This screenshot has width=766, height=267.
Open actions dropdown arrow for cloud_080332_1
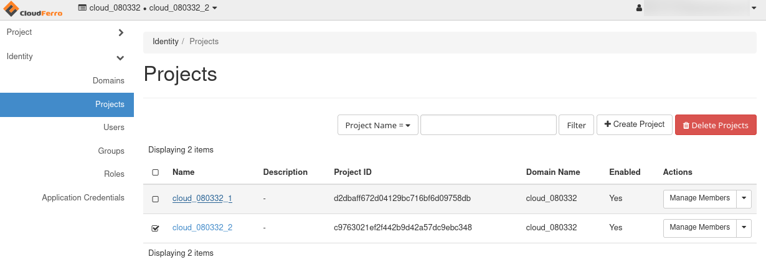(x=744, y=199)
